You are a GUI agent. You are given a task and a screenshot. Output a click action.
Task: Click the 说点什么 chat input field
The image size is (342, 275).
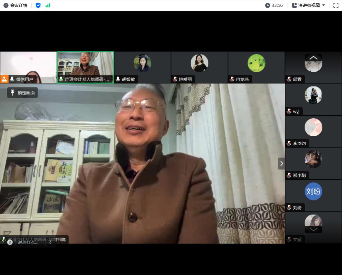(x=29, y=242)
